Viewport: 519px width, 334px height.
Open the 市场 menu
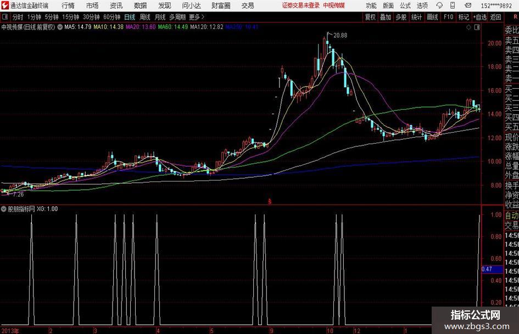click(x=92, y=5)
